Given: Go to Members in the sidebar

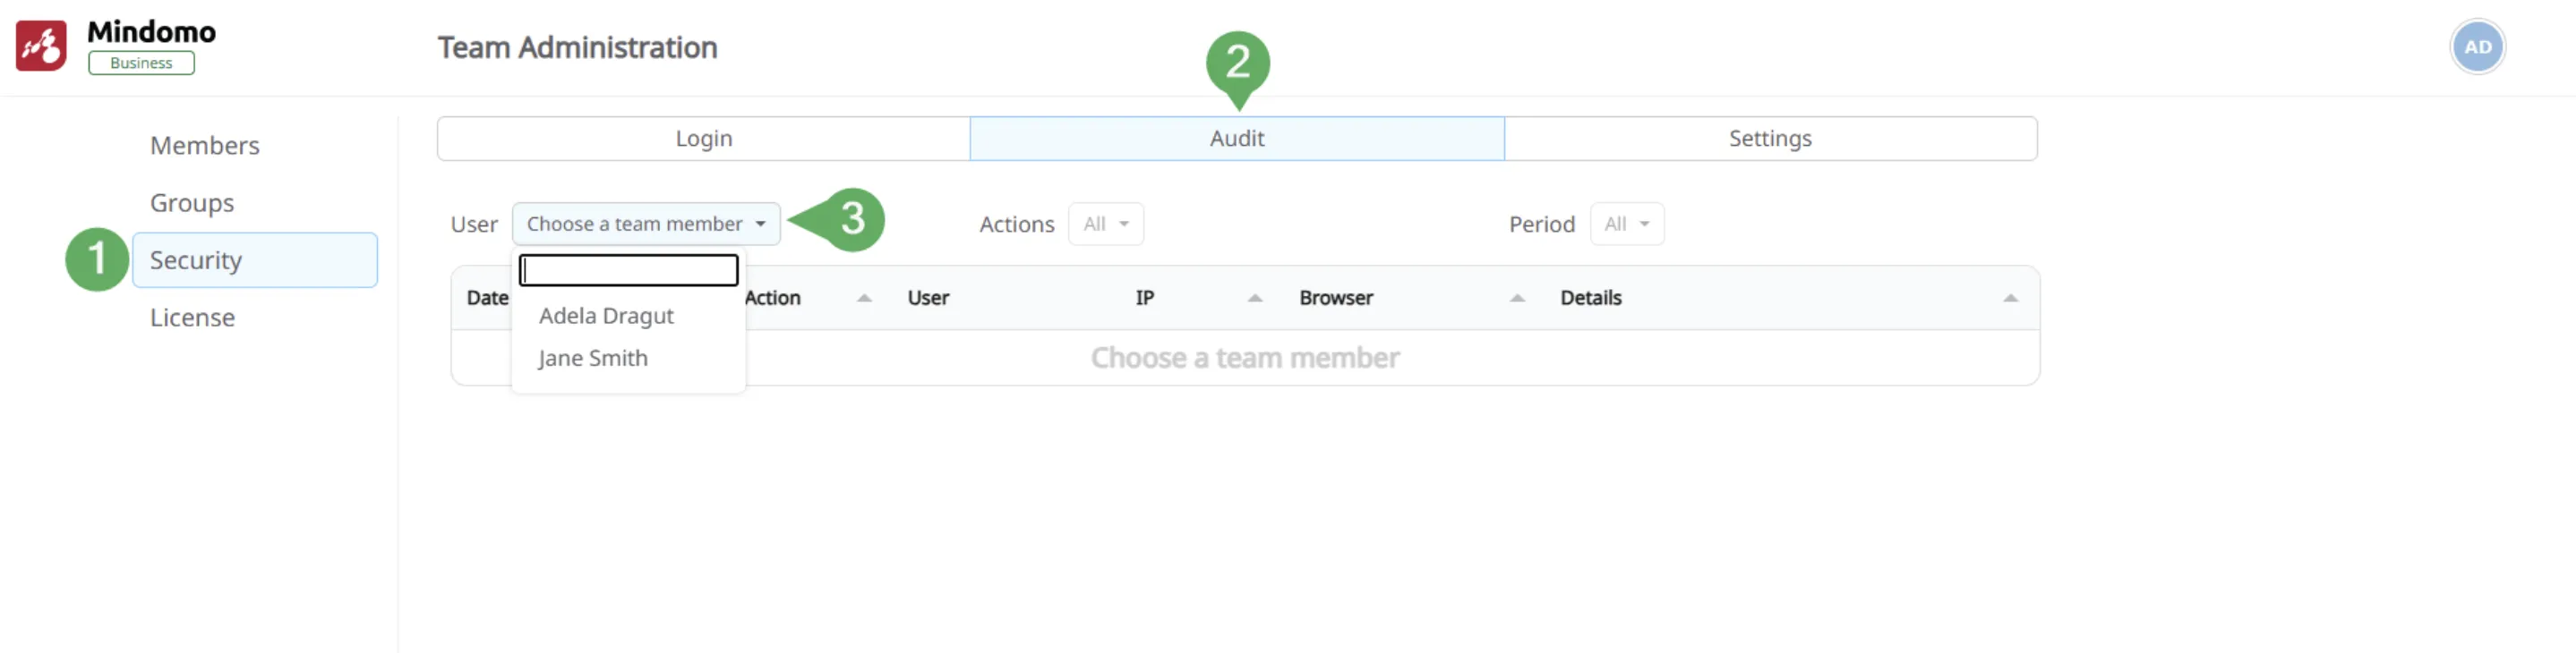Looking at the screenshot, I should [x=204, y=146].
